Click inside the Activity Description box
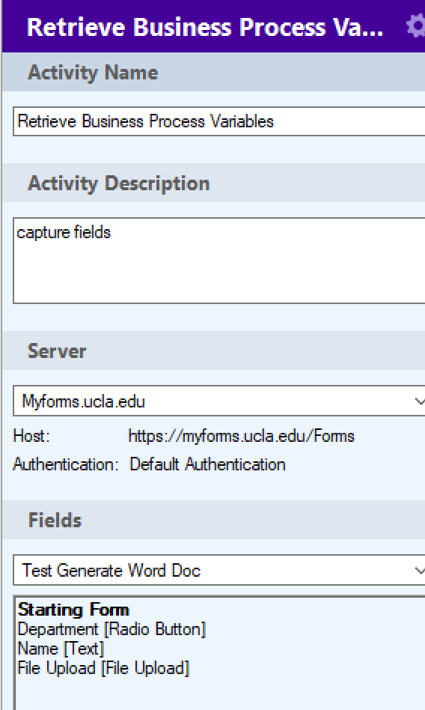Image resolution: width=425 pixels, height=710 pixels. click(x=219, y=261)
